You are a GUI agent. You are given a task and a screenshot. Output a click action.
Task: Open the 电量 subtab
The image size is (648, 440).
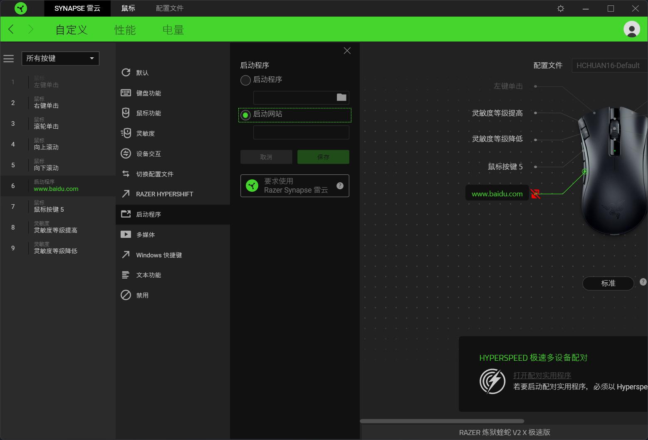pyautogui.click(x=173, y=30)
